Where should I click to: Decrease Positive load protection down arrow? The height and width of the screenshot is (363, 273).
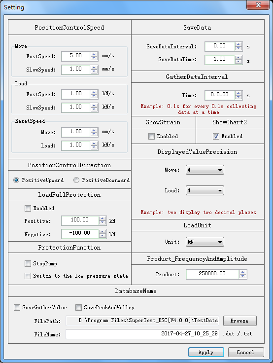[x=102, y=223]
